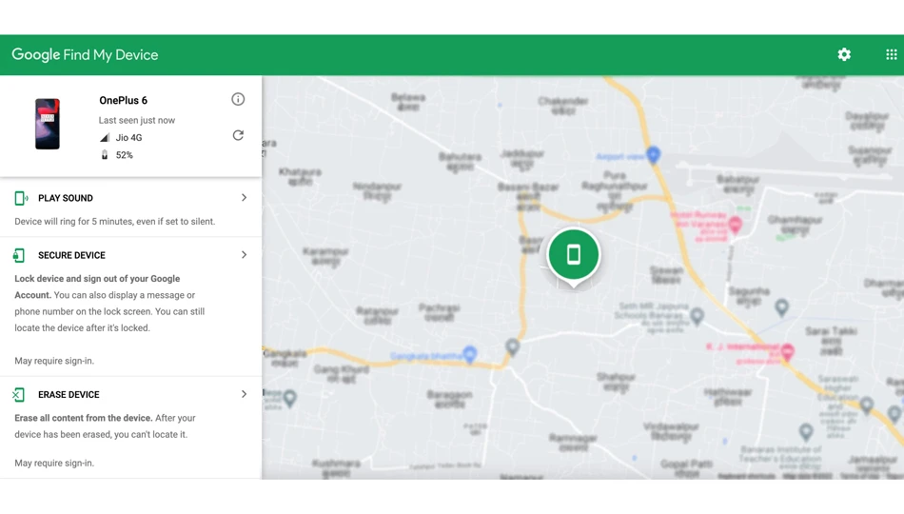Click the battery icon beside 52%
The height and width of the screenshot is (514, 904).
click(x=105, y=154)
